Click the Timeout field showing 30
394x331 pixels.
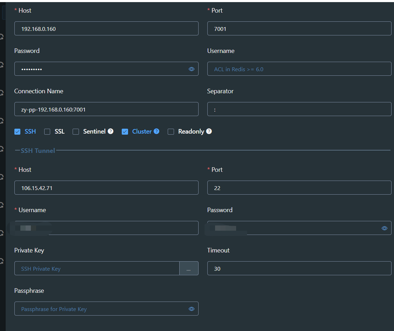pos(299,268)
